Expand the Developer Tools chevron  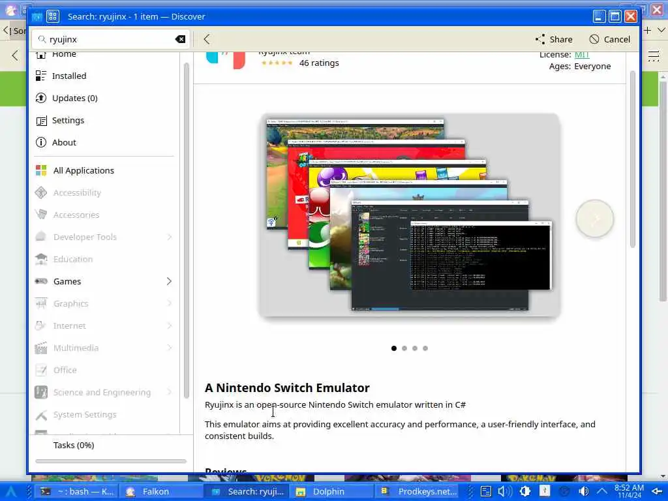click(x=169, y=237)
